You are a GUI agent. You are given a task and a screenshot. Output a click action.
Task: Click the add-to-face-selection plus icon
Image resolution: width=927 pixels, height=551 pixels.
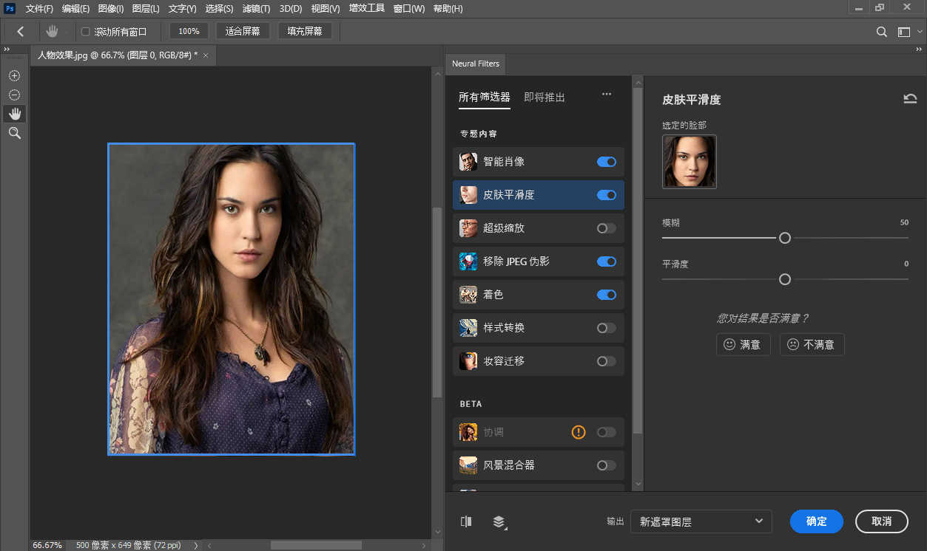13,75
